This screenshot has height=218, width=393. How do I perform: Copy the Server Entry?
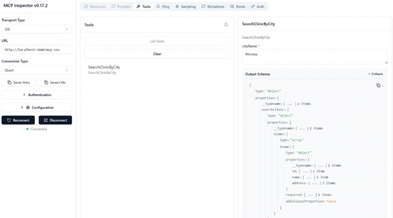(x=19, y=82)
